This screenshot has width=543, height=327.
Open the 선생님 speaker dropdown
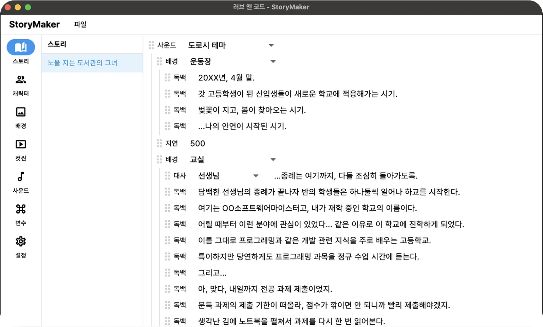point(228,176)
